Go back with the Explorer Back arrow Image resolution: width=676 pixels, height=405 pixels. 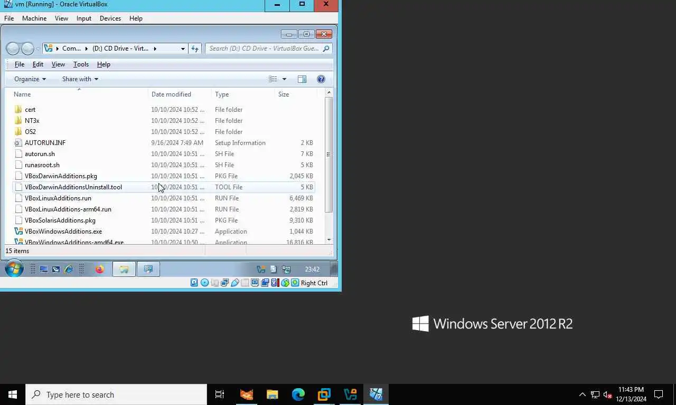(13, 49)
